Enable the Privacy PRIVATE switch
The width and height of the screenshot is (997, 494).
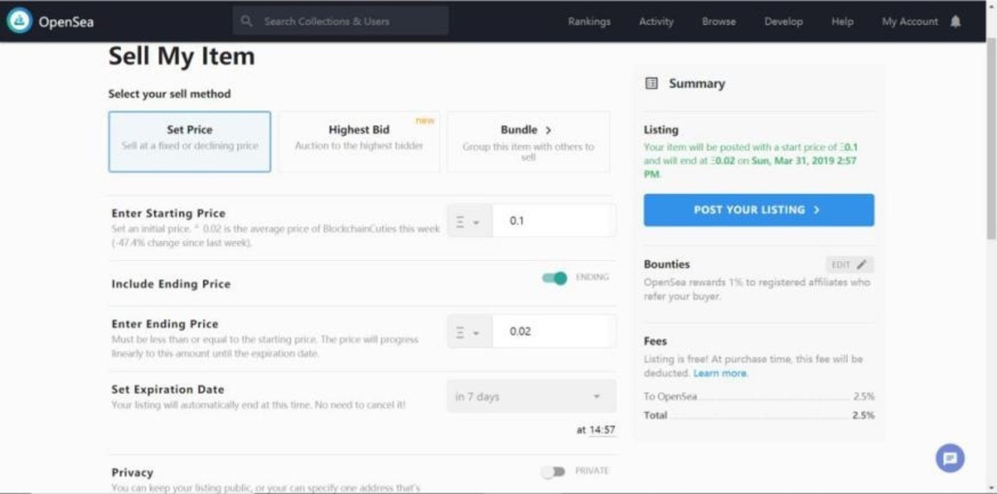pyautogui.click(x=552, y=471)
